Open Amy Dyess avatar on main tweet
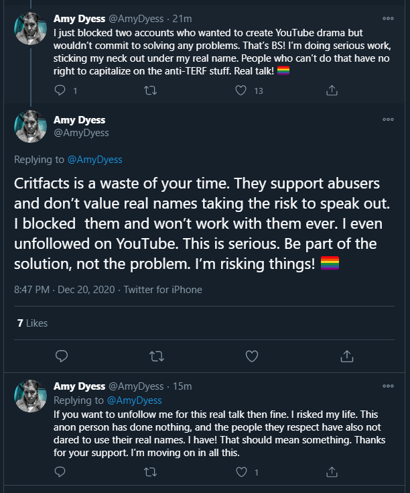This screenshot has width=410, height=493. 30,126
